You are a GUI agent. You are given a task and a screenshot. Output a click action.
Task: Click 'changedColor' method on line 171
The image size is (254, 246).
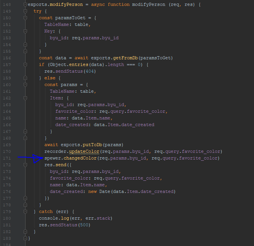[80, 158]
